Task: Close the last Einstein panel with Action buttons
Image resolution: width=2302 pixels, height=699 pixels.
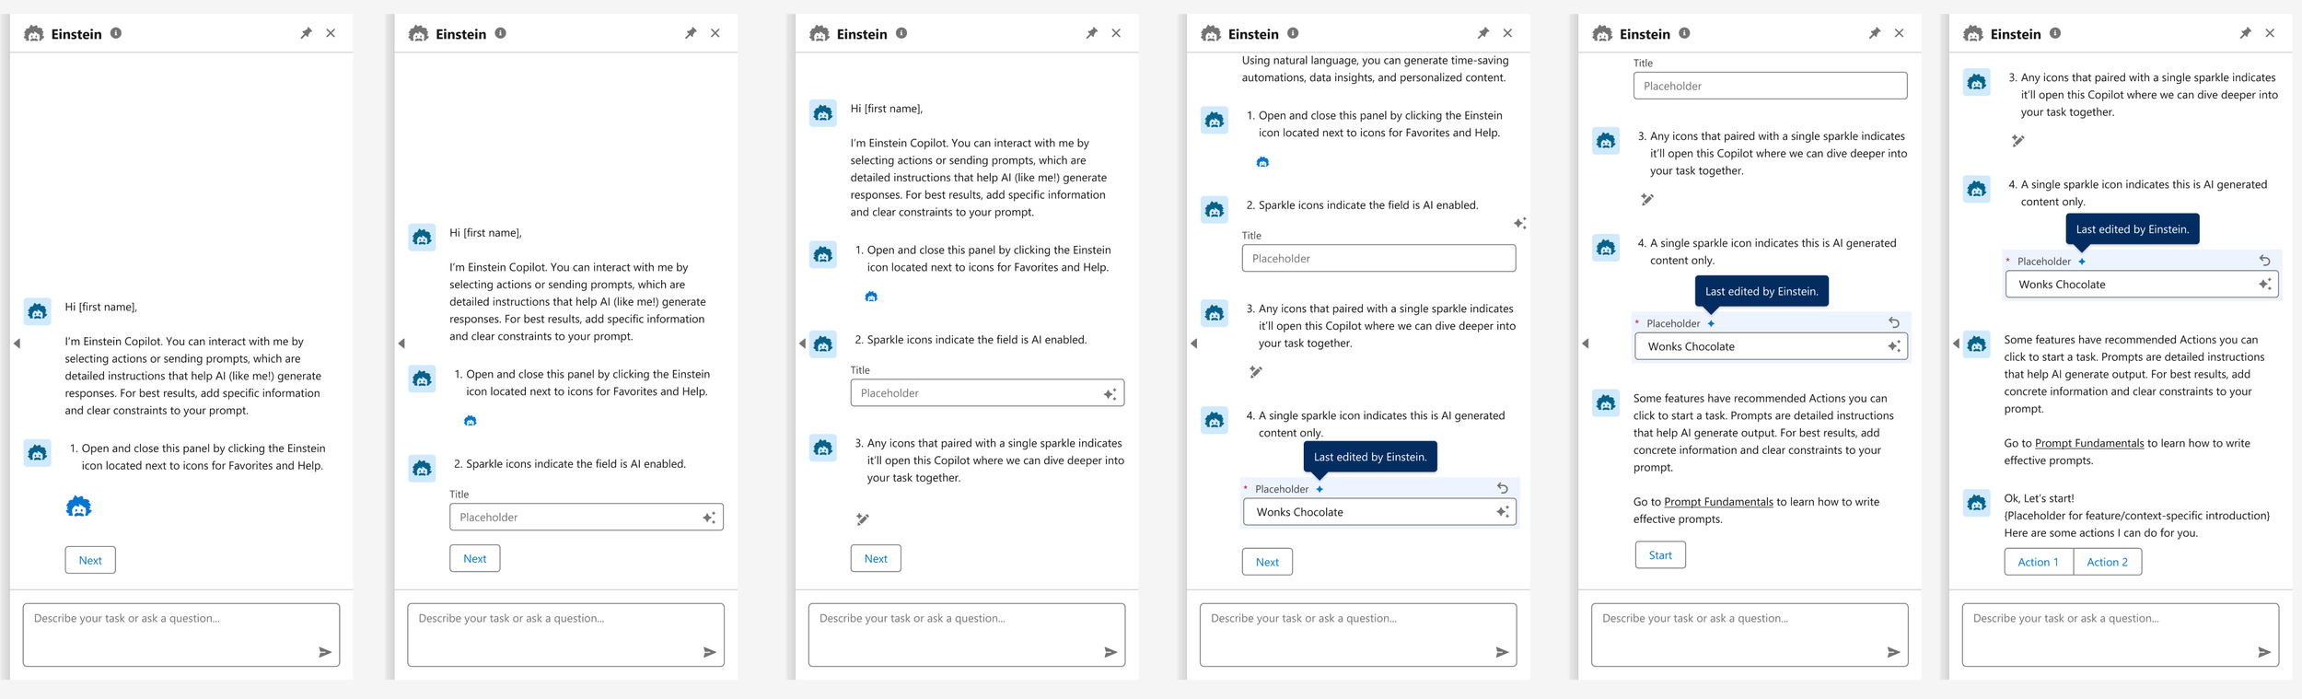Action: point(2270,33)
